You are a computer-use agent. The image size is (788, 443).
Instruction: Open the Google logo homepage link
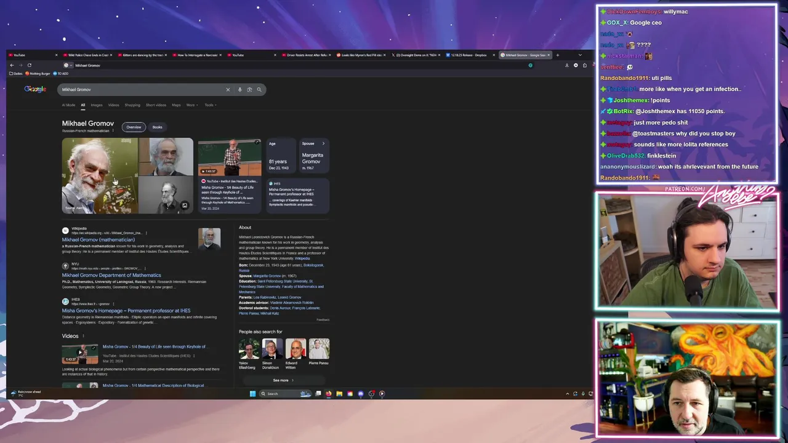tap(35, 89)
